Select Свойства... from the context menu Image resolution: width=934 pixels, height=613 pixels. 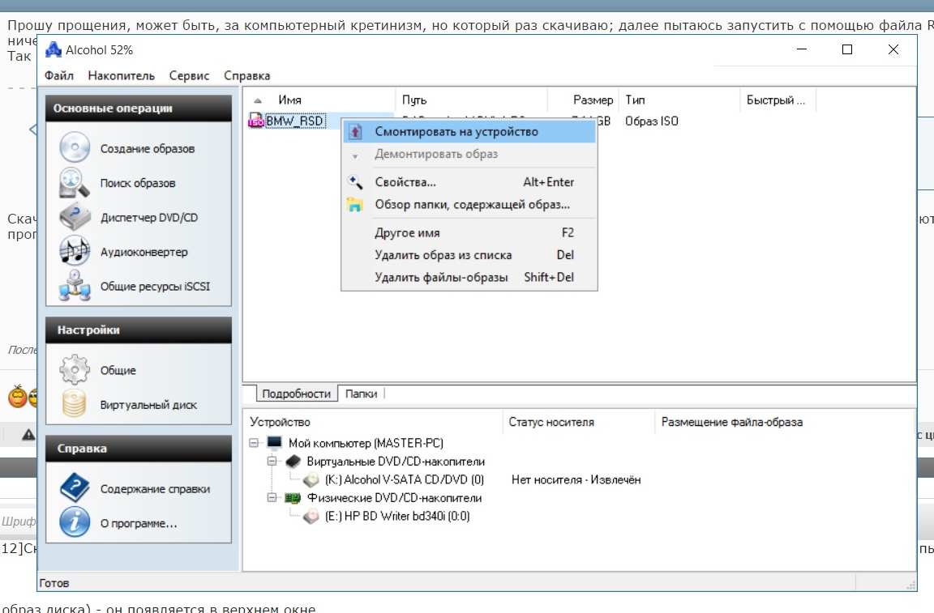405,182
